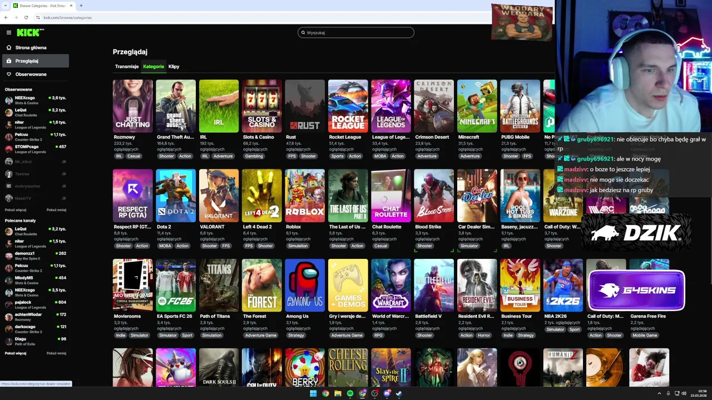
Task: Click the RPG tag under World of Warcraft
Action: (378, 336)
